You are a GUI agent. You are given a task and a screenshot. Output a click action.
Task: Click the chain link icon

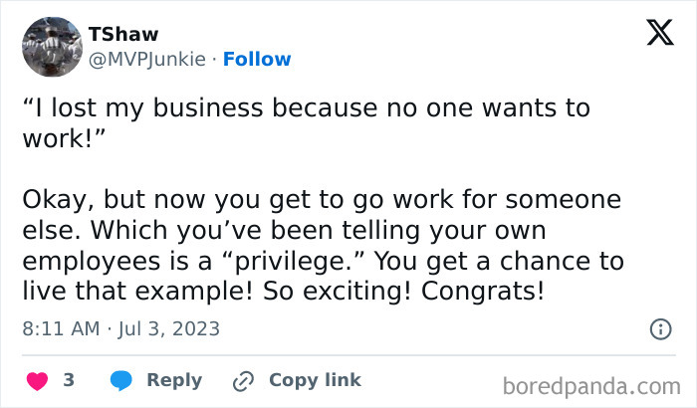point(244,380)
